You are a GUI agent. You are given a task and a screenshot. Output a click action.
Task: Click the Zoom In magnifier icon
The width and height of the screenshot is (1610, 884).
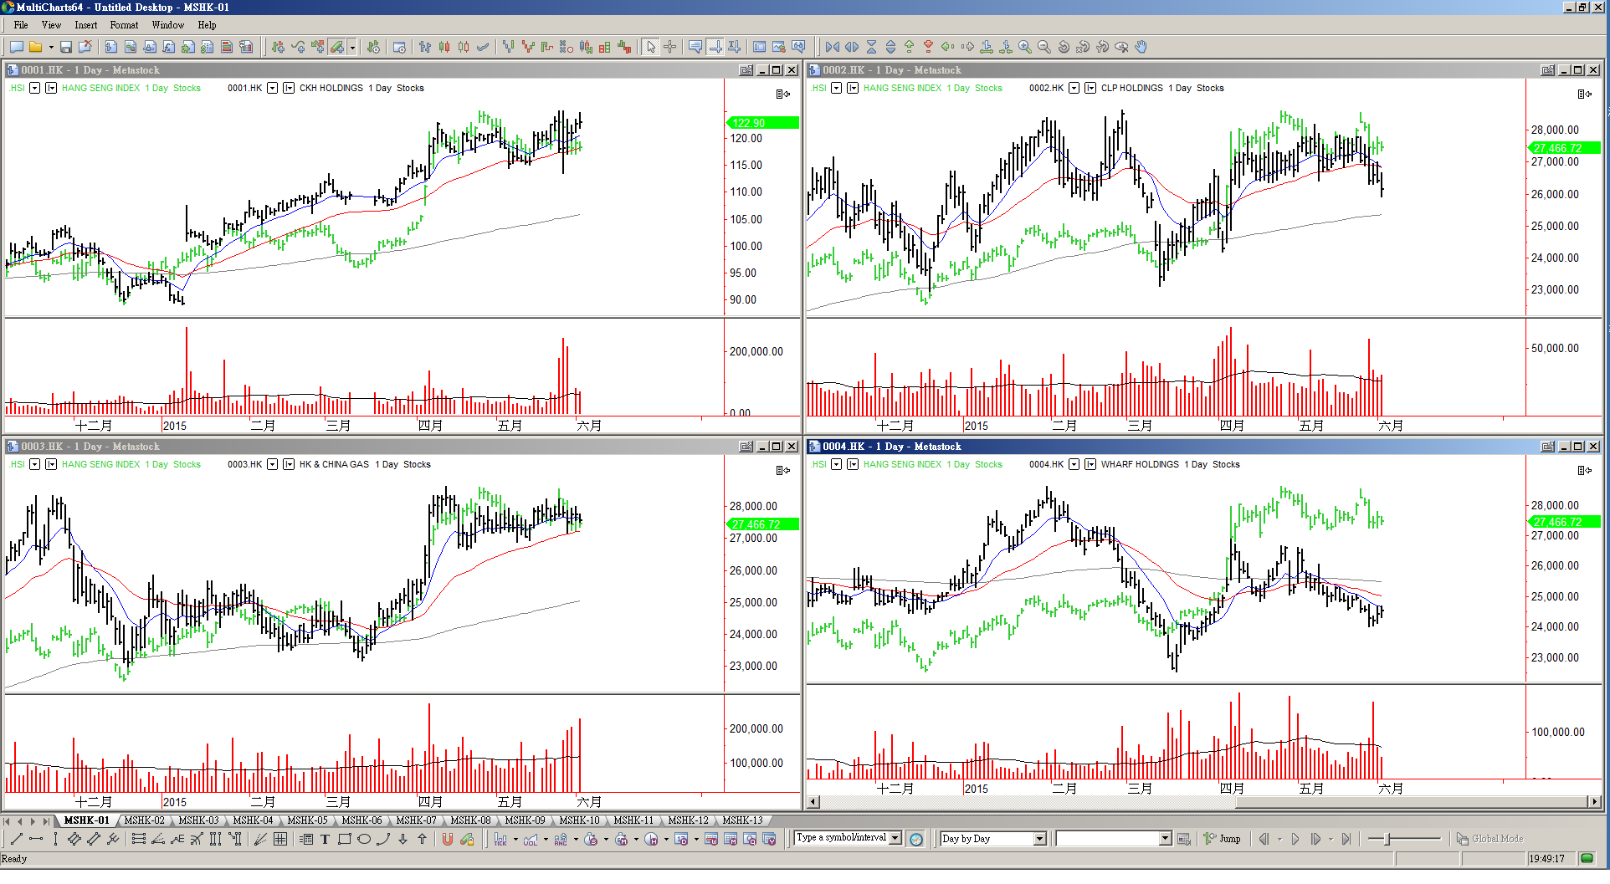(x=1024, y=47)
